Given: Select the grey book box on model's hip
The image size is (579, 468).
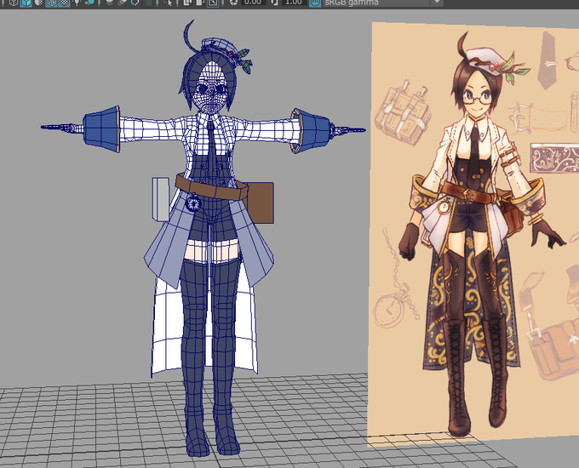Looking at the screenshot, I should pos(161,198).
